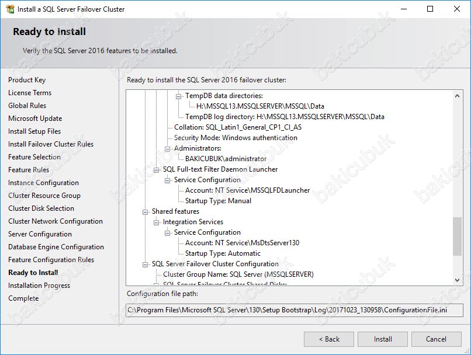Select the Product Key step
Image resolution: width=471 pixels, height=355 pixels.
pos(27,80)
